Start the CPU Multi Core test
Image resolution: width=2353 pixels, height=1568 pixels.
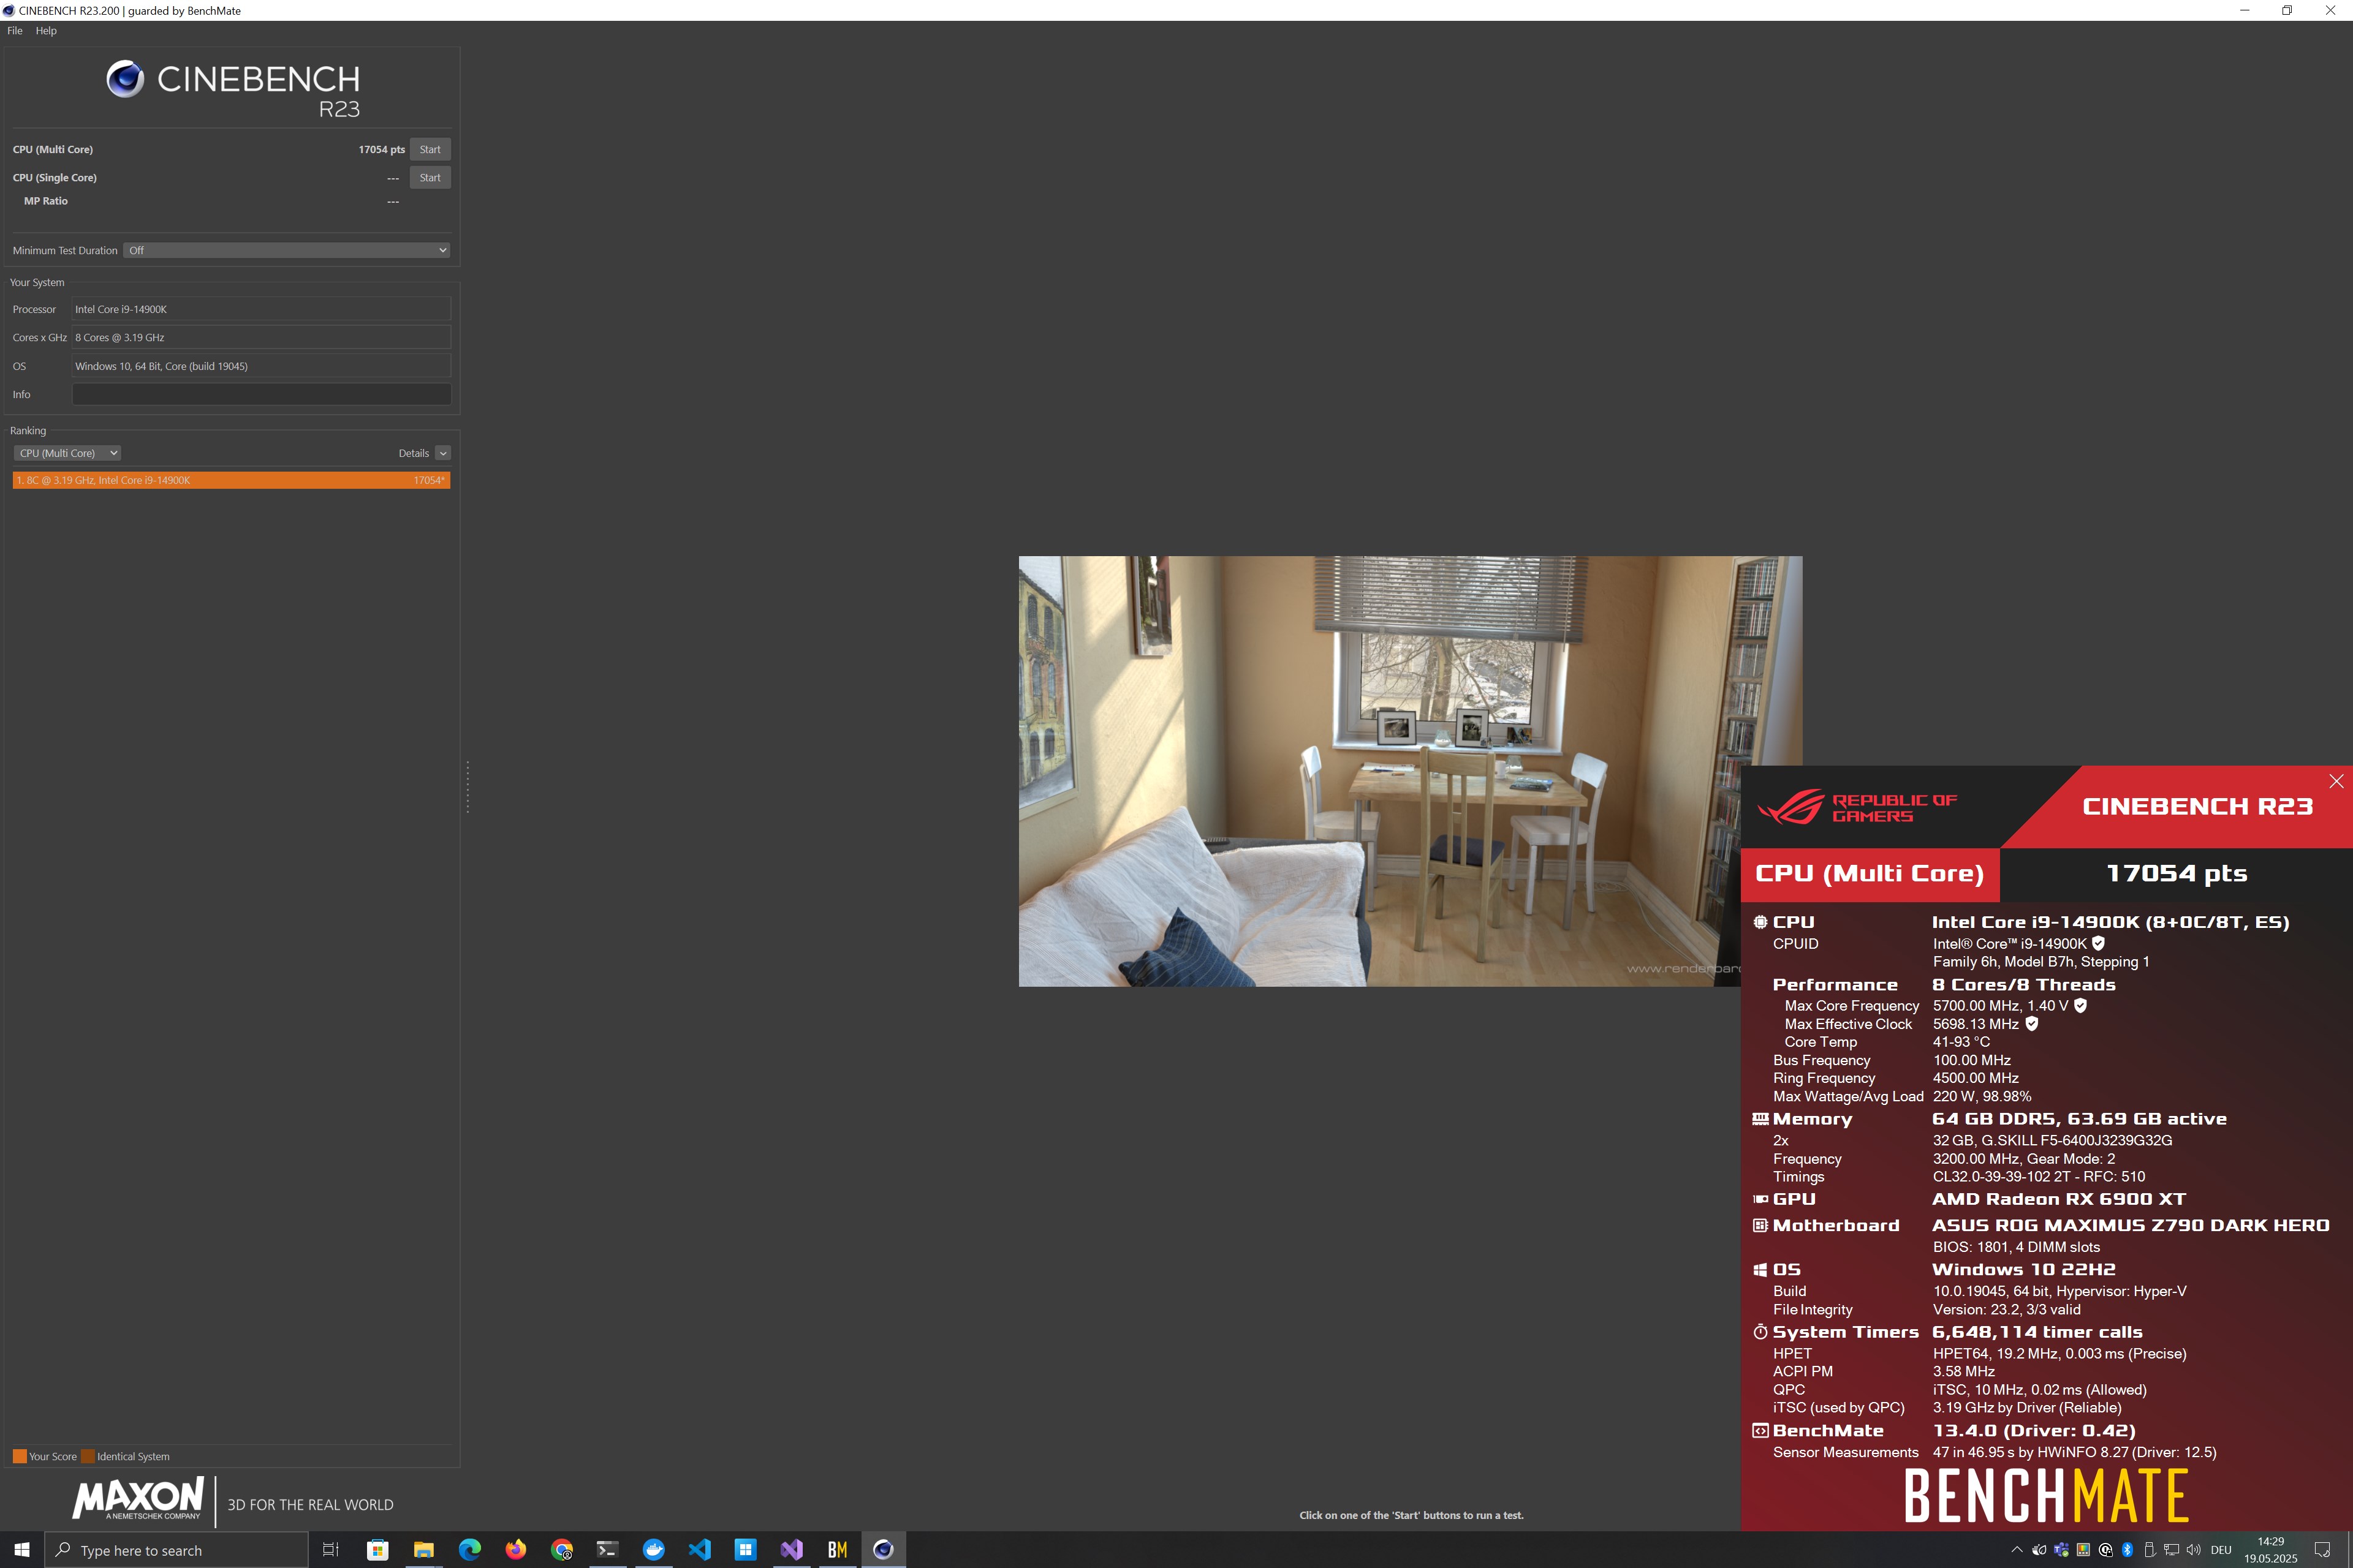430,149
